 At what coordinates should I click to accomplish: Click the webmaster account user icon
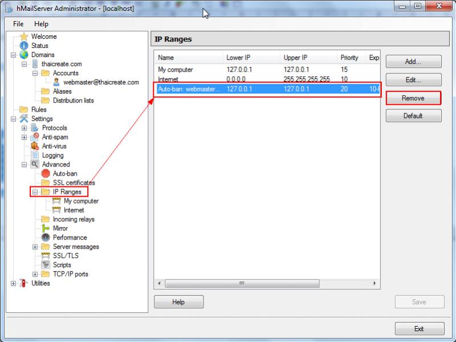[56, 82]
